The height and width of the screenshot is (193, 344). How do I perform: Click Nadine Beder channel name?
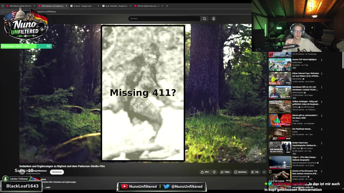[x=297, y=62]
